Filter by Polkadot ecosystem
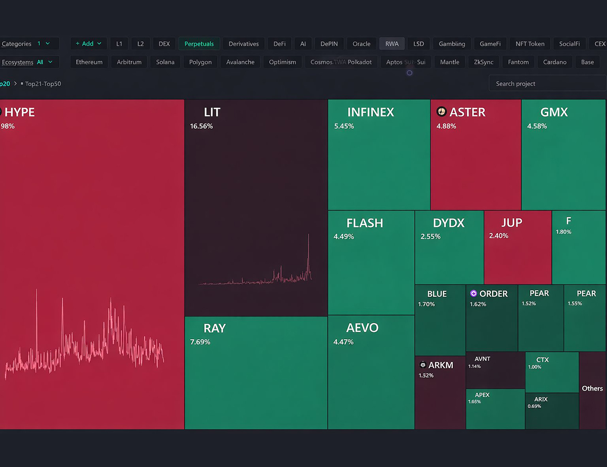 click(x=360, y=62)
